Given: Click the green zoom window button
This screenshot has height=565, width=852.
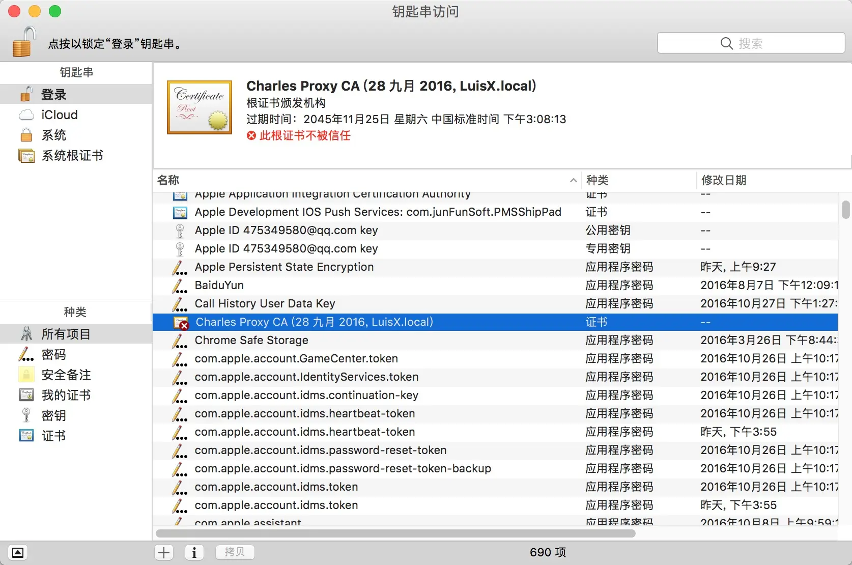Looking at the screenshot, I should point(55,11).
